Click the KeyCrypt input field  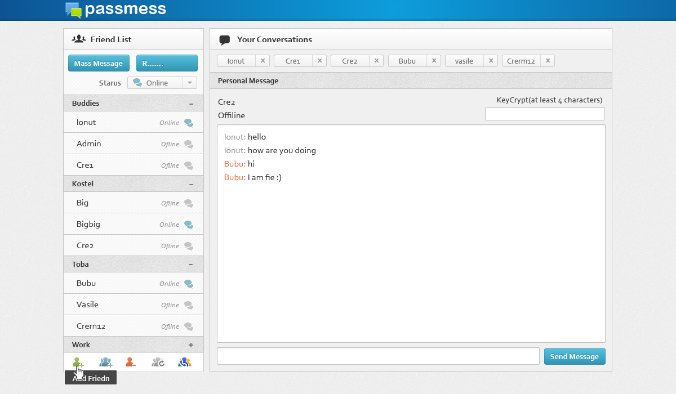pyautogui.click(x=545, y=114)
